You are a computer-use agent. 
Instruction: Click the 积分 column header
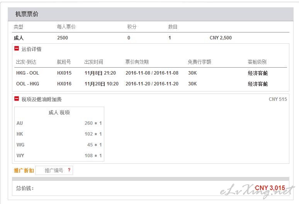pos(132,27)
